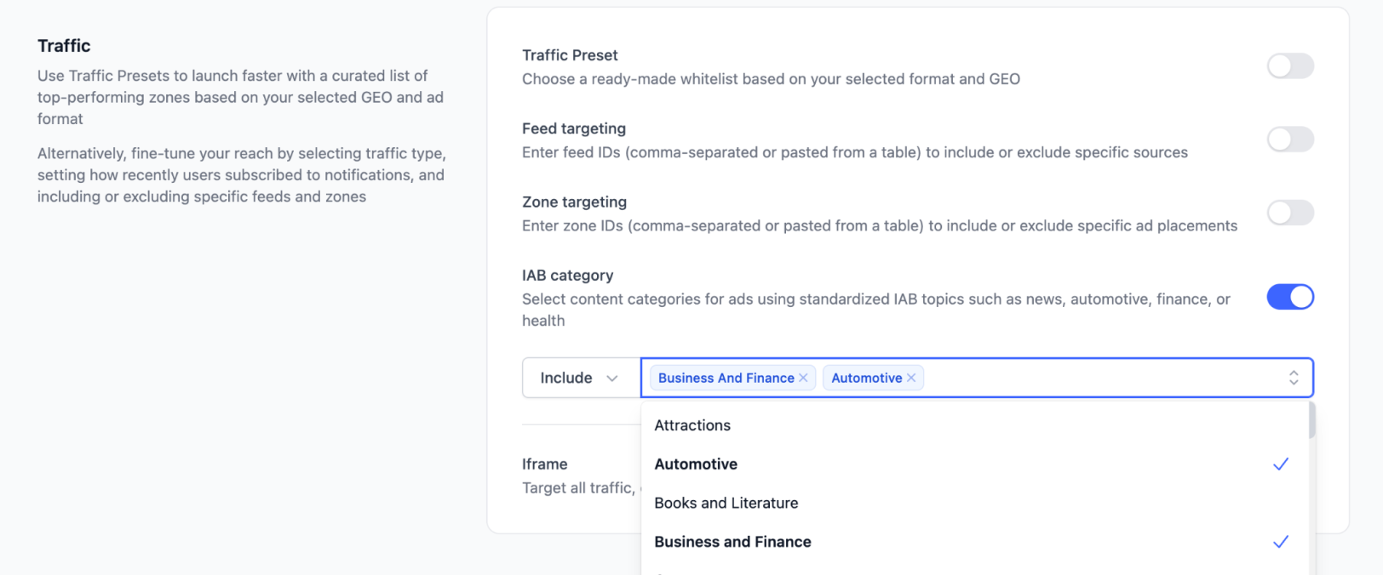
Task: Click the checkmark beside Business and Finance option
Action: coord(1280,542)
